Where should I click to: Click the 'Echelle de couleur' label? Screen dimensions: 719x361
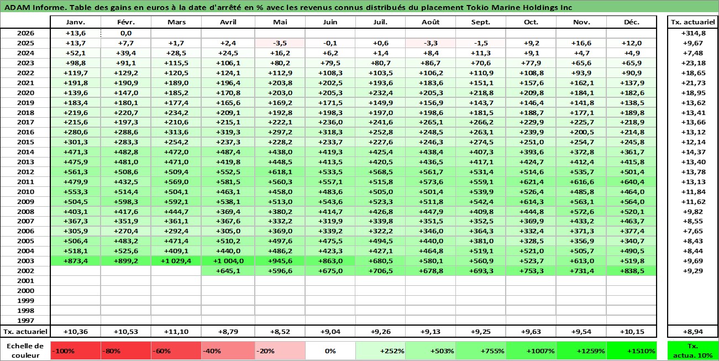[25, 350]
